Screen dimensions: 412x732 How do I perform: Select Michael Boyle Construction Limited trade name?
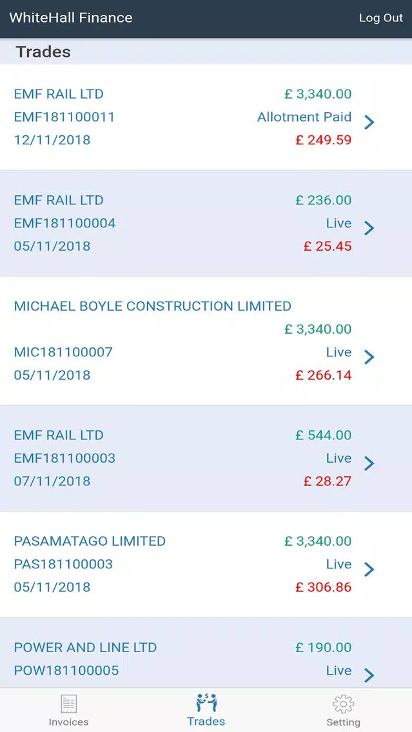point(153,306)
